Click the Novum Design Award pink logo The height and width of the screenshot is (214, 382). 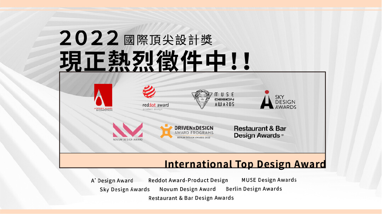point(128,132)
